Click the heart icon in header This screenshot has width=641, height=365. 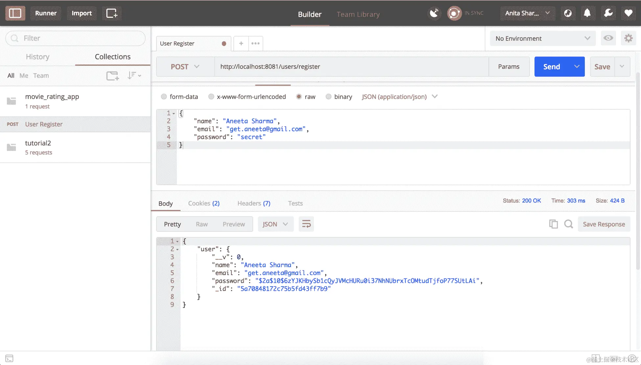pyautogui.click(x=628, y=13)
